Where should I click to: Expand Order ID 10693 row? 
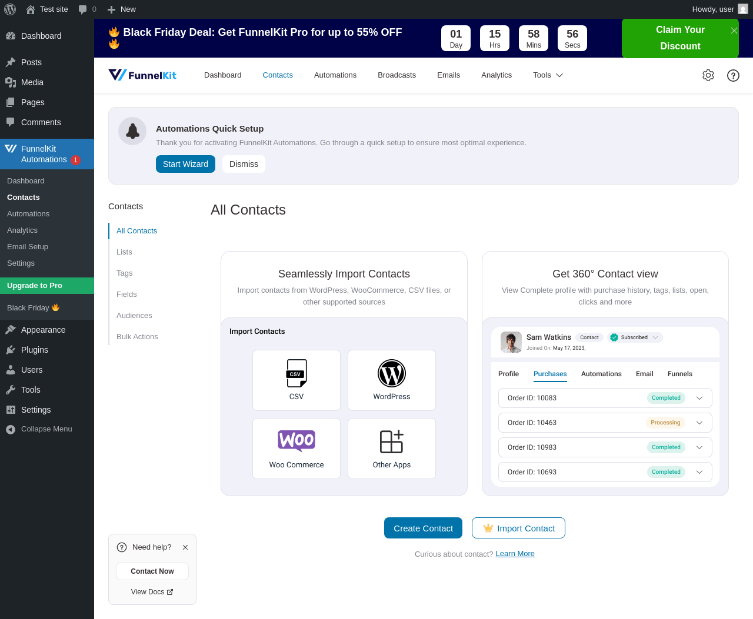tap(699, 472)
